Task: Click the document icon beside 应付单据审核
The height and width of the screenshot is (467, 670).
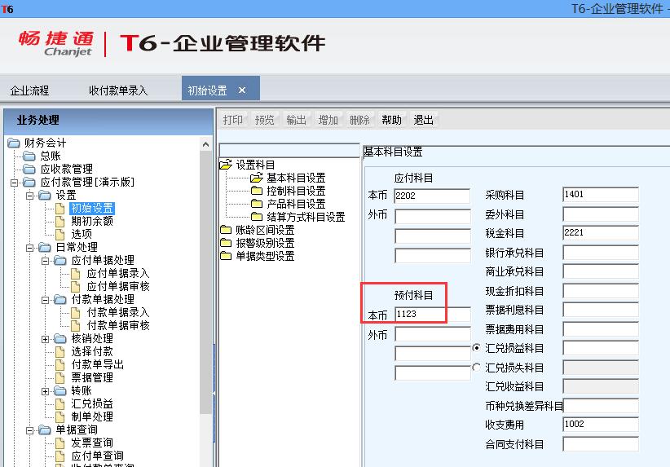Action: (76, 287)
